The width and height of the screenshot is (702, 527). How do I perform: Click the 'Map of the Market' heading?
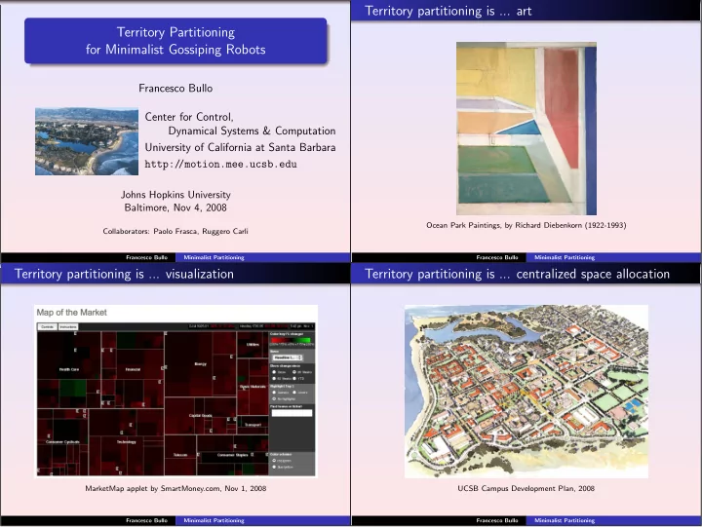71,313
